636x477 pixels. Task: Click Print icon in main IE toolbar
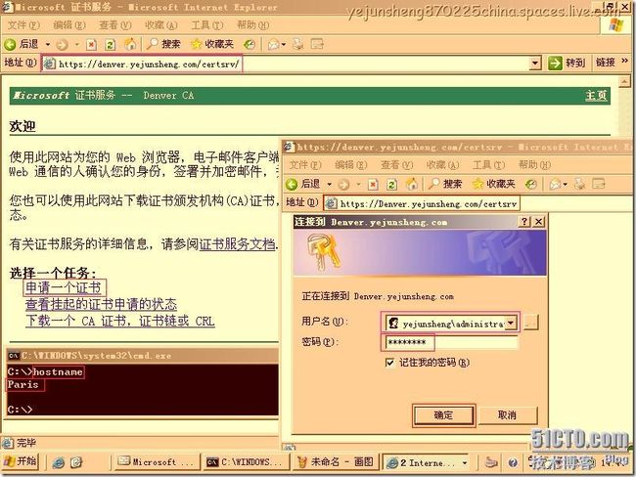tap(298, 44)
